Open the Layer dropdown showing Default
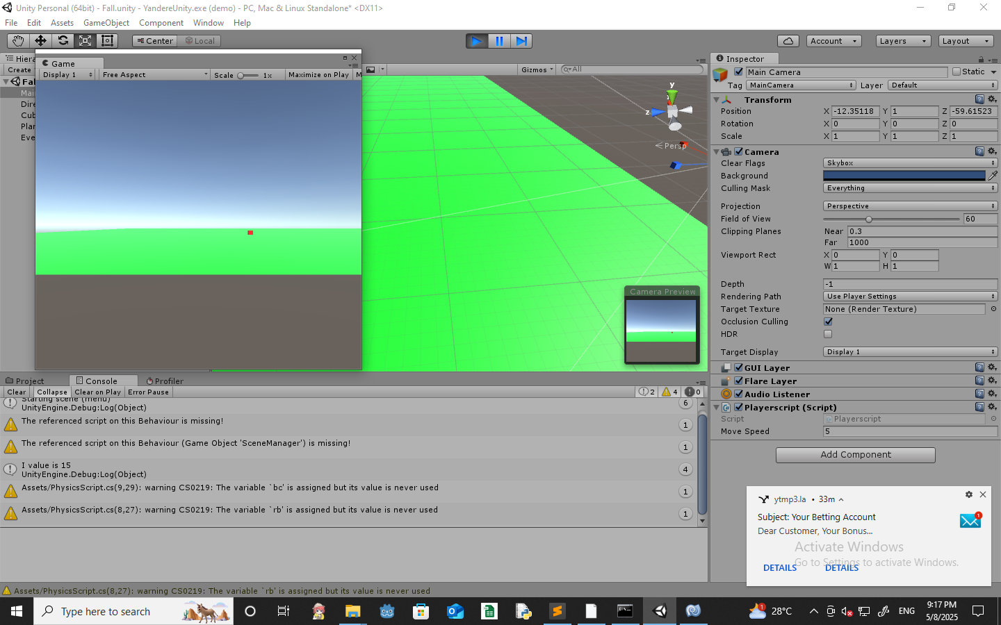 tap(943, 85)
